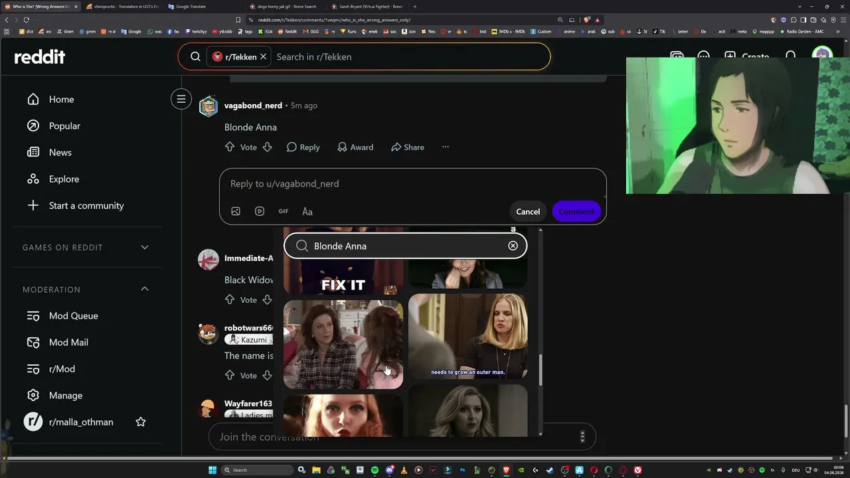850x478 pixels.
Task: Edit the GIF search field text
Action: pos(406,246)
